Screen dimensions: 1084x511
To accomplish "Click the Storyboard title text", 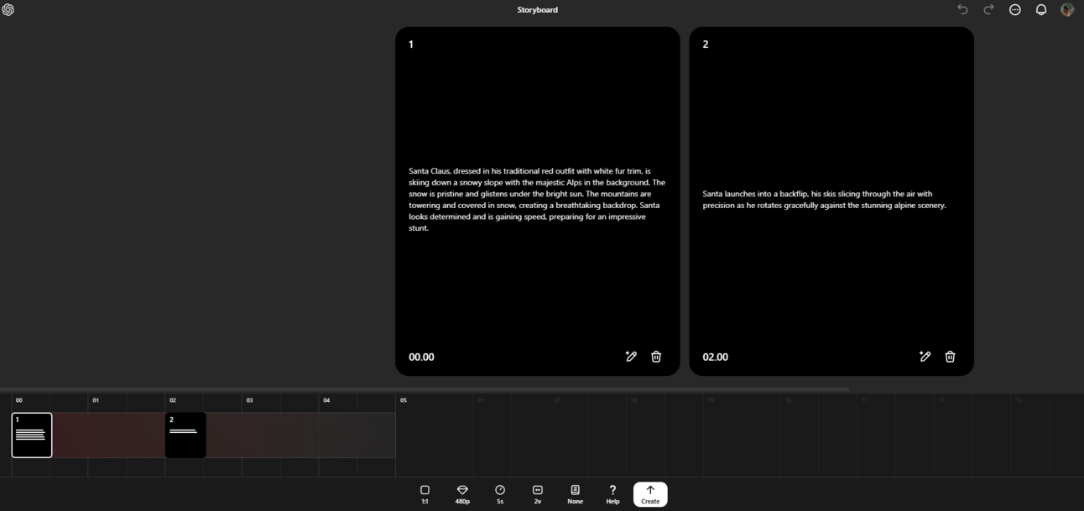I will pos(537,10).
